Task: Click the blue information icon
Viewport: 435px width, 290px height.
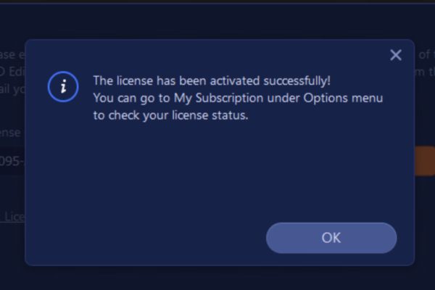Action: pos(63,87)
